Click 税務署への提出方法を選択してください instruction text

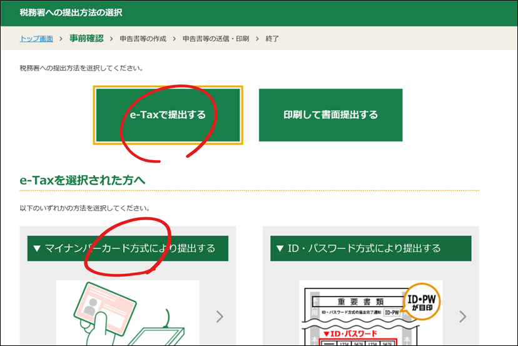pos(81,68)
